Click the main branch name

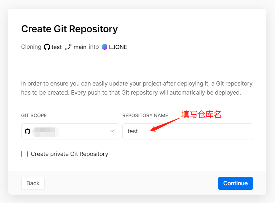(80, 47)
